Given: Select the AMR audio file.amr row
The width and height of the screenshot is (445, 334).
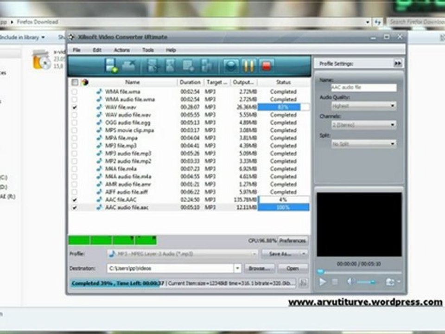Looking at the screenshot, I should click(x=190, y=184).
